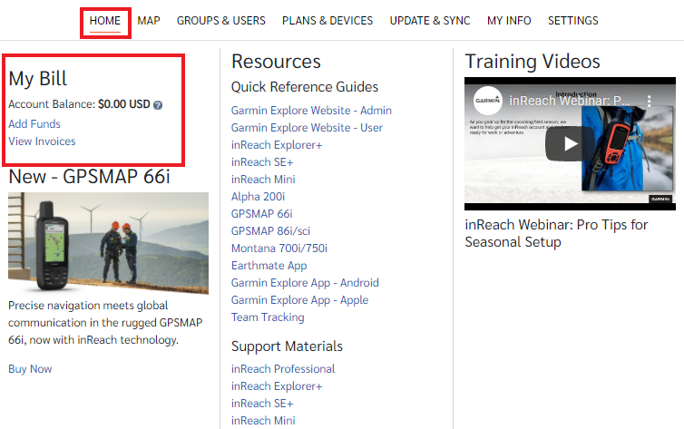Screen dimensions: 684x429
Task: Open the inReach Professional support material
Action: 283,369
